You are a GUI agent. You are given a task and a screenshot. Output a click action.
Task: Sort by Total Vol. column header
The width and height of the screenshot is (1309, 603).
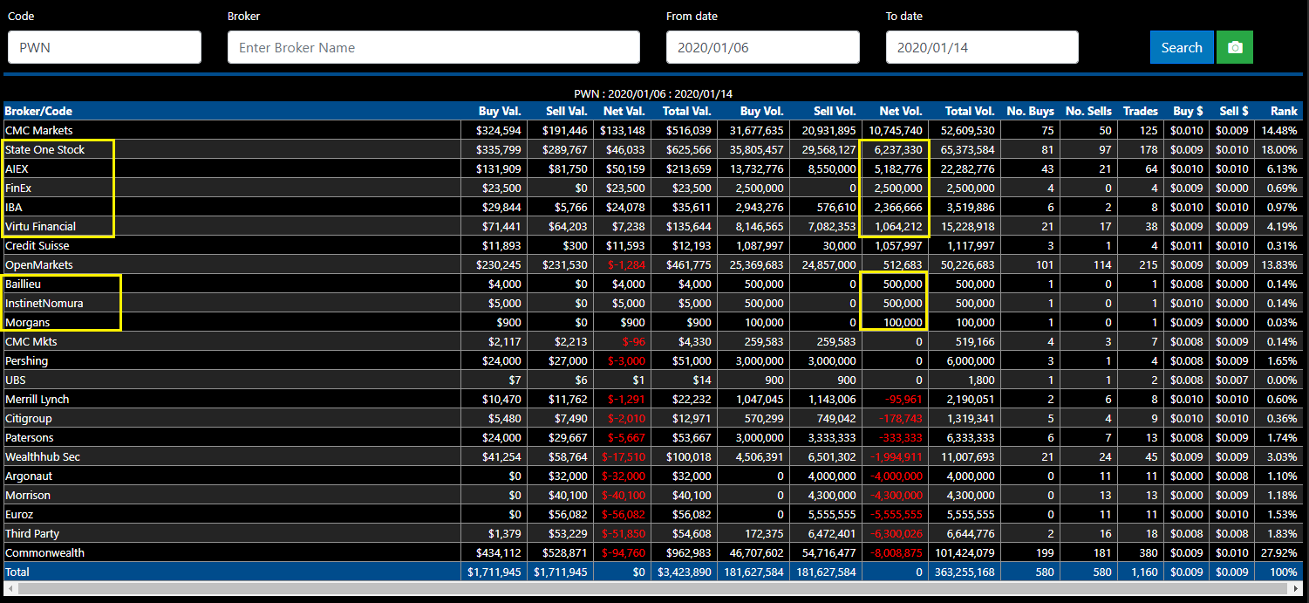coord(970,111)
